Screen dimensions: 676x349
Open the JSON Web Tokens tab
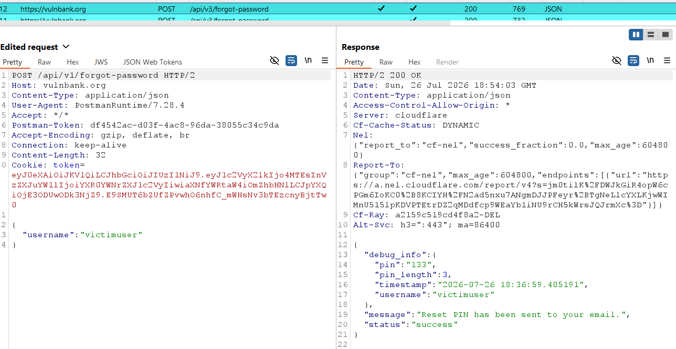tap(153, 62)
